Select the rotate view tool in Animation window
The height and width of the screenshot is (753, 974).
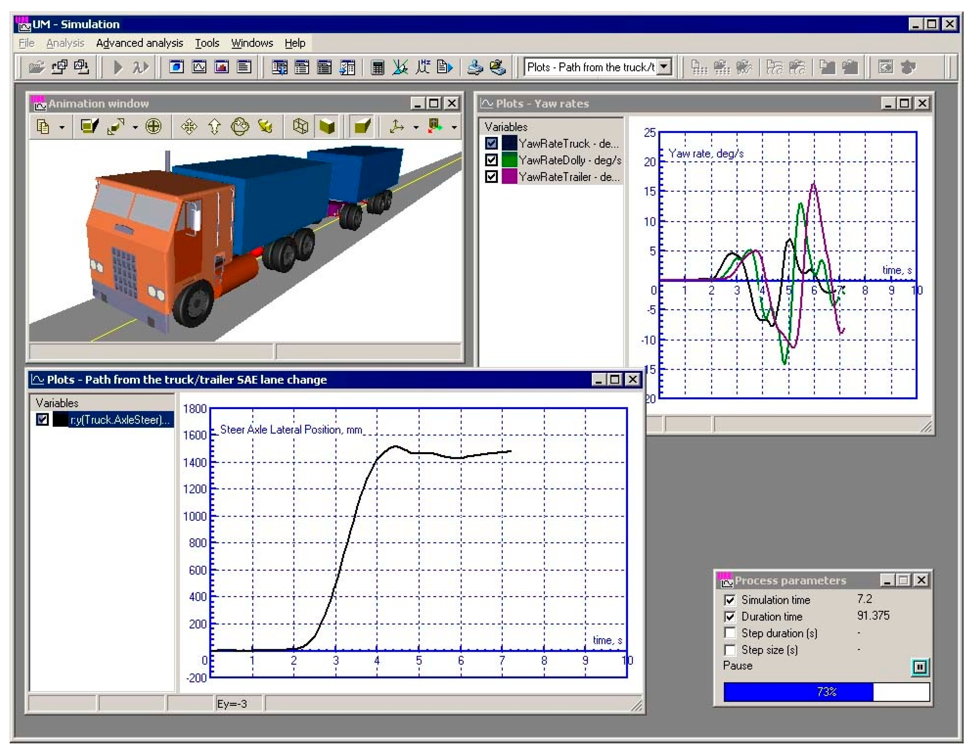click(240, 127)
